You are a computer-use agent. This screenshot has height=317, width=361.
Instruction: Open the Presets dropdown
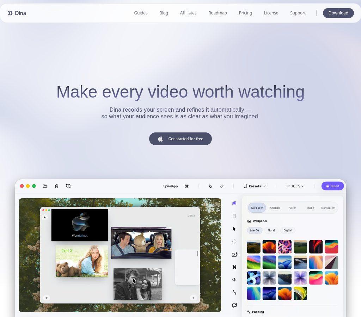click(x=255, y=186)
